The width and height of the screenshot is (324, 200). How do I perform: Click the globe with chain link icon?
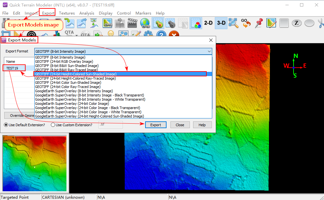pos(145,23)
